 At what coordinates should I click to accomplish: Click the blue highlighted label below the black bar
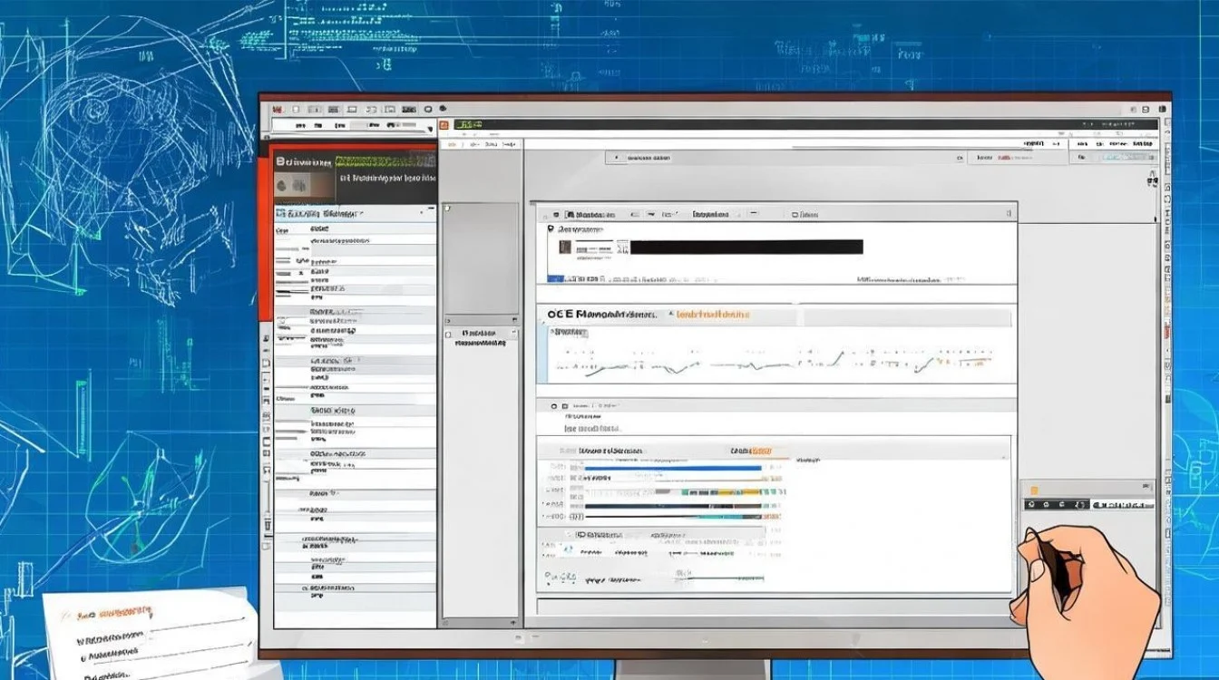point(556,279)
